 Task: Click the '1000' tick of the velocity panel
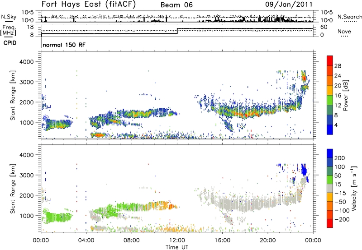point(26,216)
